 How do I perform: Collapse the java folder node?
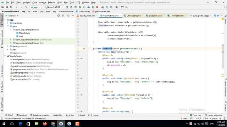pos(8,26)
